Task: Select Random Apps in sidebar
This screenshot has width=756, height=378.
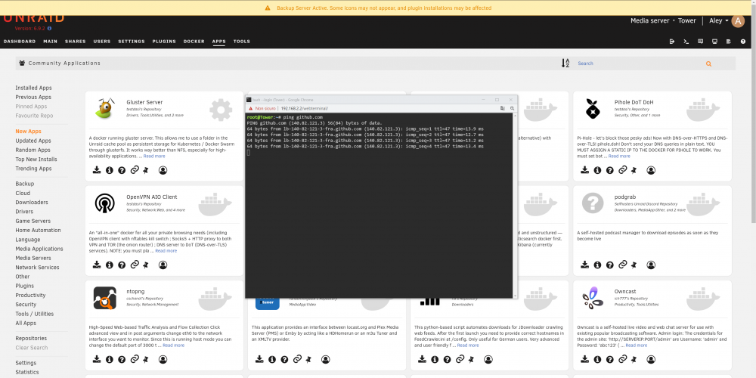Action: (x=33, y=150)
